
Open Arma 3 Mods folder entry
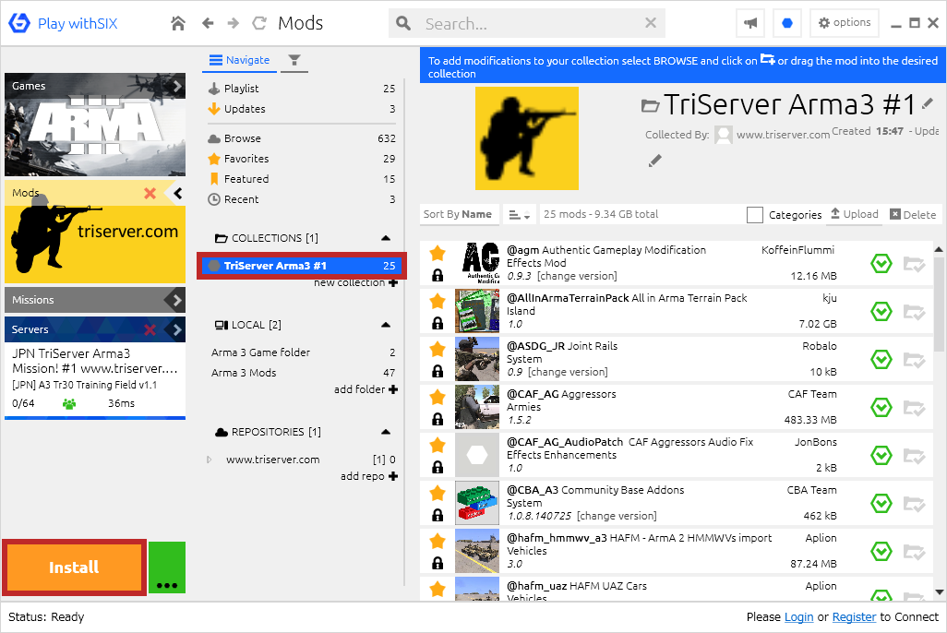(302, 373)
